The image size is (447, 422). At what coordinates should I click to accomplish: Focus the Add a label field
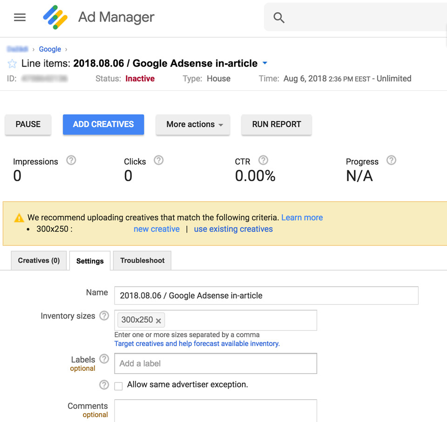216,364
